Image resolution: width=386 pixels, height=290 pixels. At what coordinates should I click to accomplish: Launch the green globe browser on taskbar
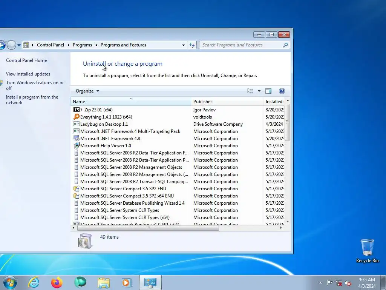pos(80,282)
